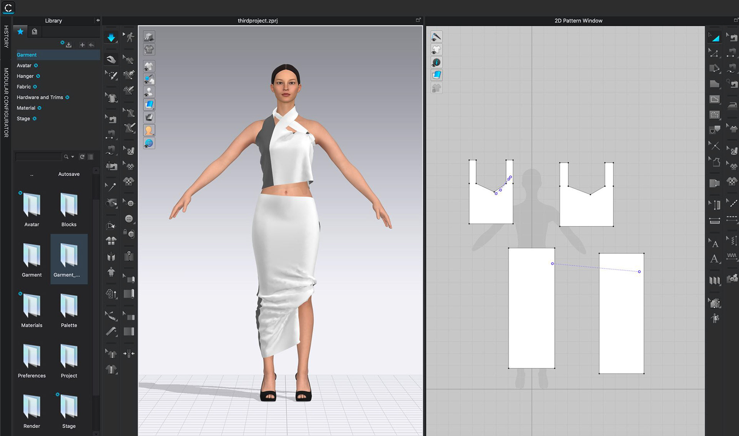Collapse the Library panel with arrow
This screenshot has height=436, width=739.
98,20
